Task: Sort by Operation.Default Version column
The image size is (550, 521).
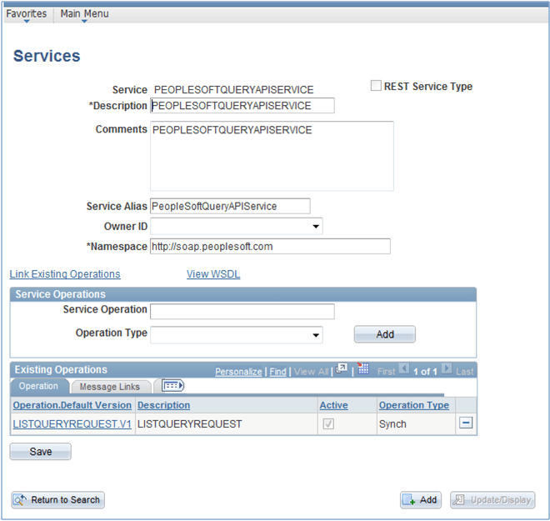Action: point(72,405)
